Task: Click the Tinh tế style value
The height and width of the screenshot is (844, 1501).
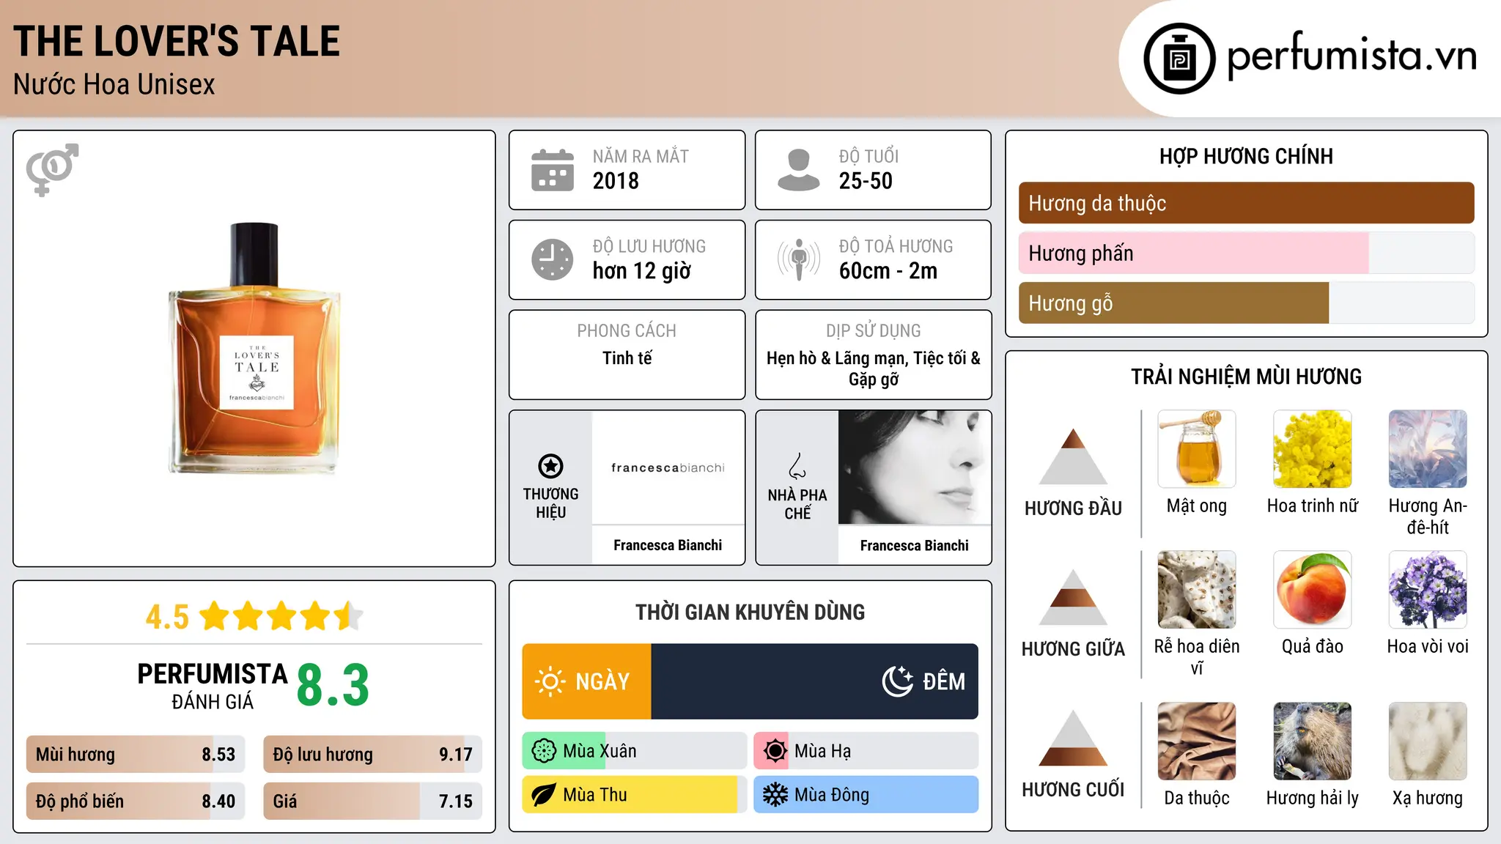Action: (x=627, y=358)
